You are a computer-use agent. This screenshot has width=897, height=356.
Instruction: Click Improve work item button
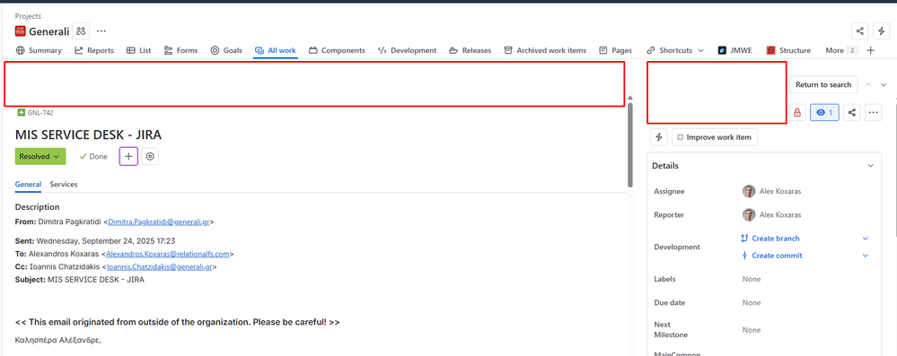pos(715,137)
